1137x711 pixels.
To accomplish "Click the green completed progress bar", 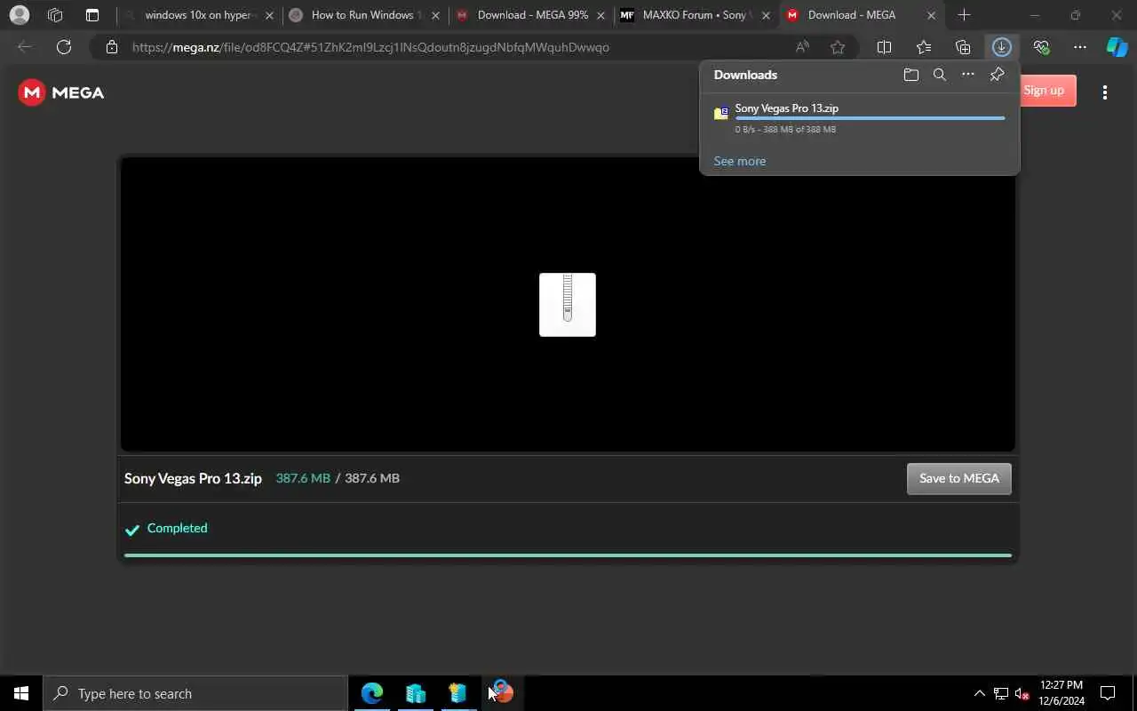I will (x=568, y=555).
